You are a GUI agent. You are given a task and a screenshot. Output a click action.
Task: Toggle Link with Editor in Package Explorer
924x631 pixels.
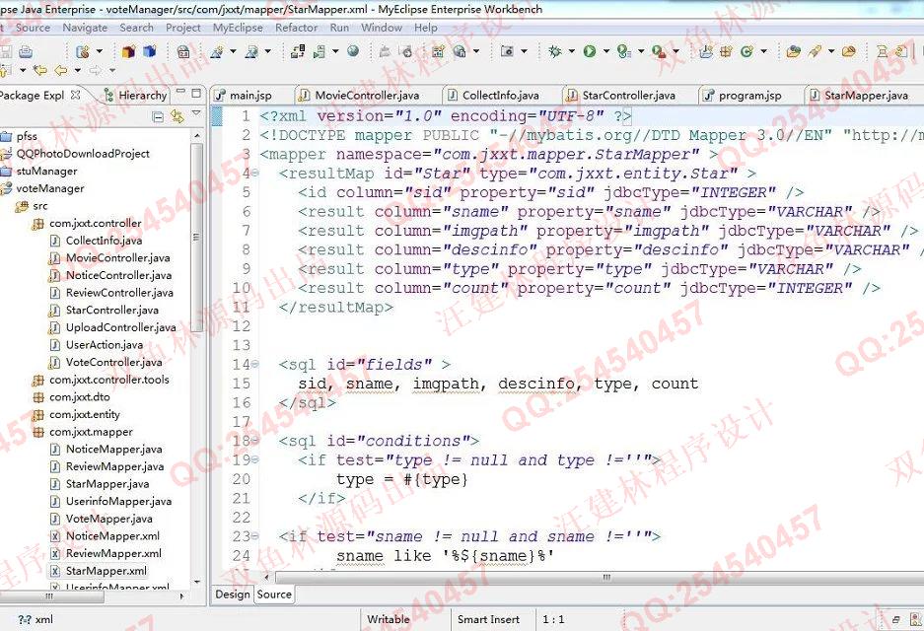[177, 116]
